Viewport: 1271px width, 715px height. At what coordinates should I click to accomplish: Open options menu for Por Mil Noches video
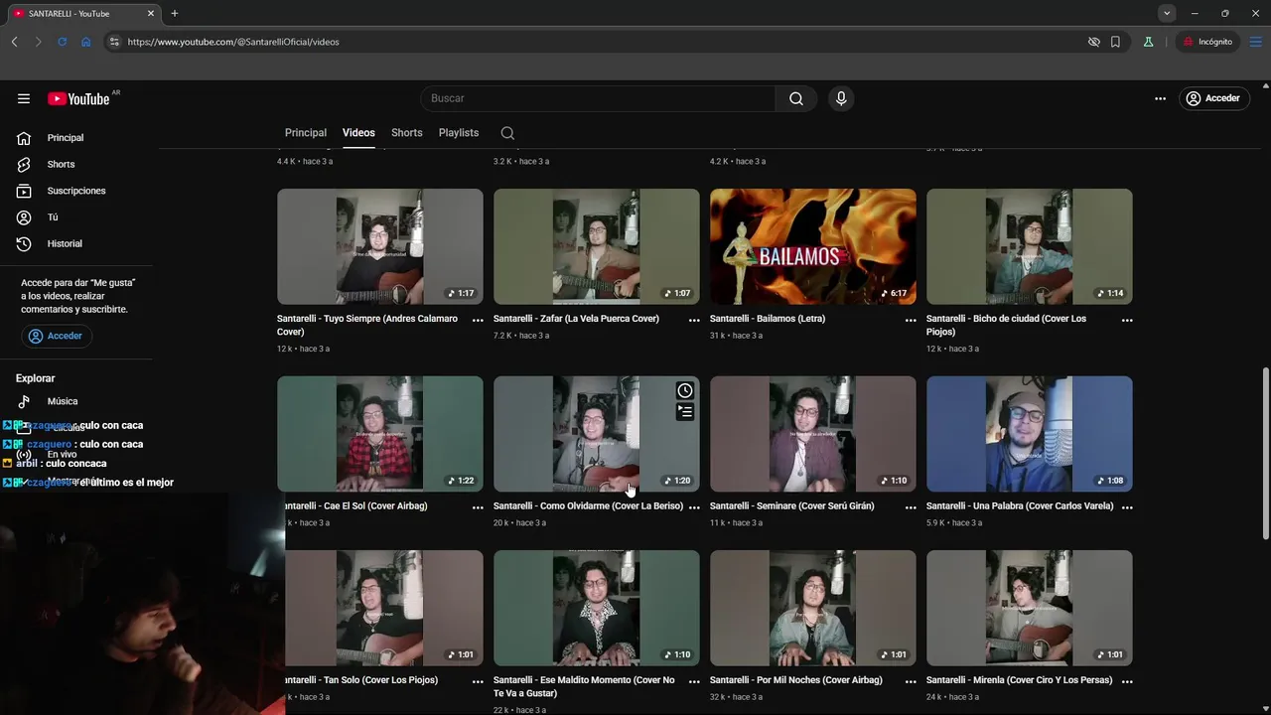(x=911, y=681)
